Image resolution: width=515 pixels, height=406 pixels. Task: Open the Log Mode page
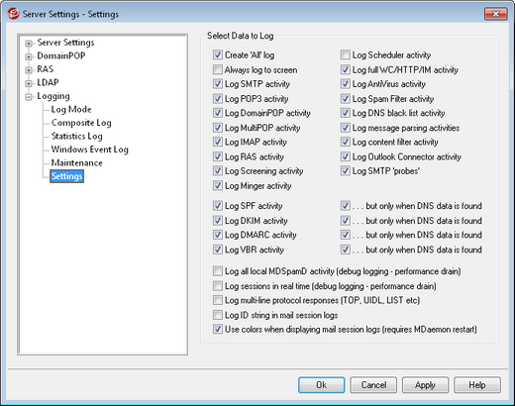(x=71, y=109)
